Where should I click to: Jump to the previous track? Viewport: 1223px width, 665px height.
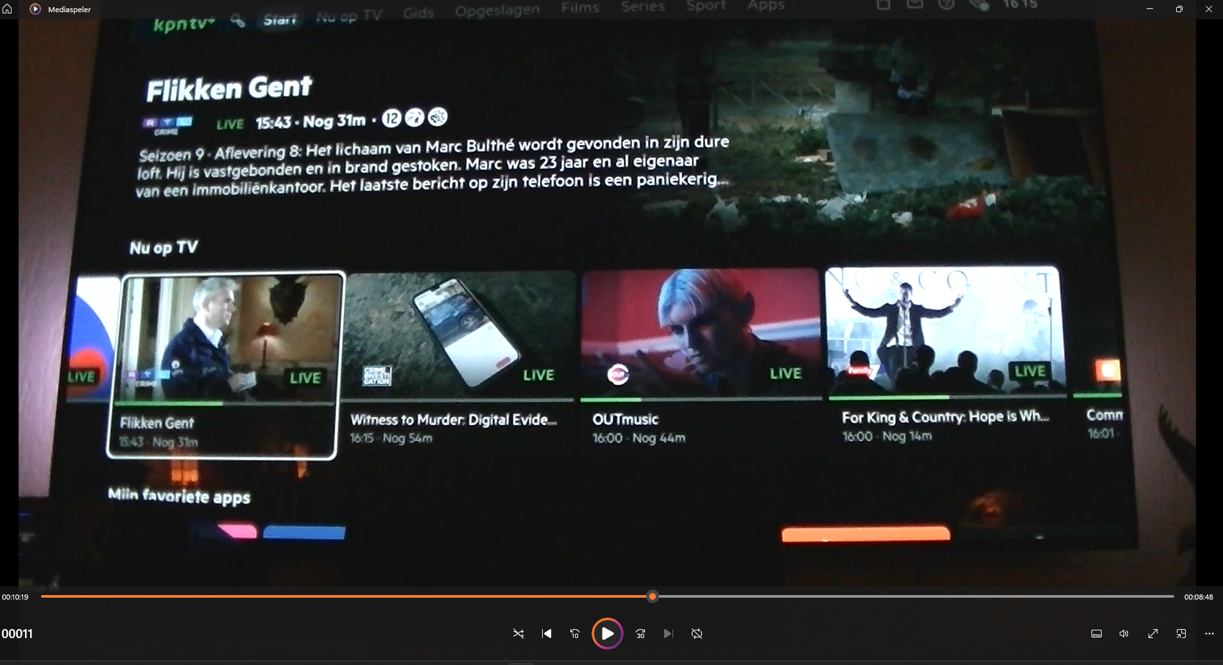coord(547,634)
